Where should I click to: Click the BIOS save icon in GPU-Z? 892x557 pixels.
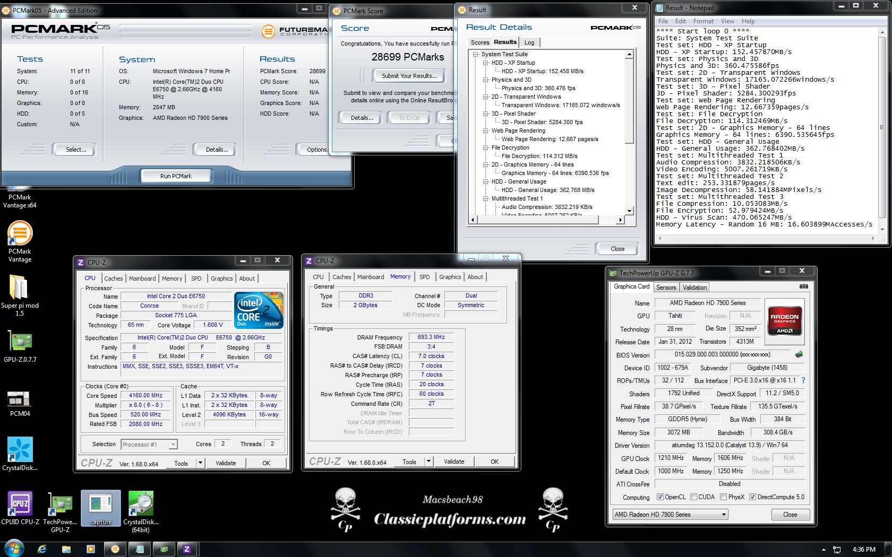click(799, 354)
